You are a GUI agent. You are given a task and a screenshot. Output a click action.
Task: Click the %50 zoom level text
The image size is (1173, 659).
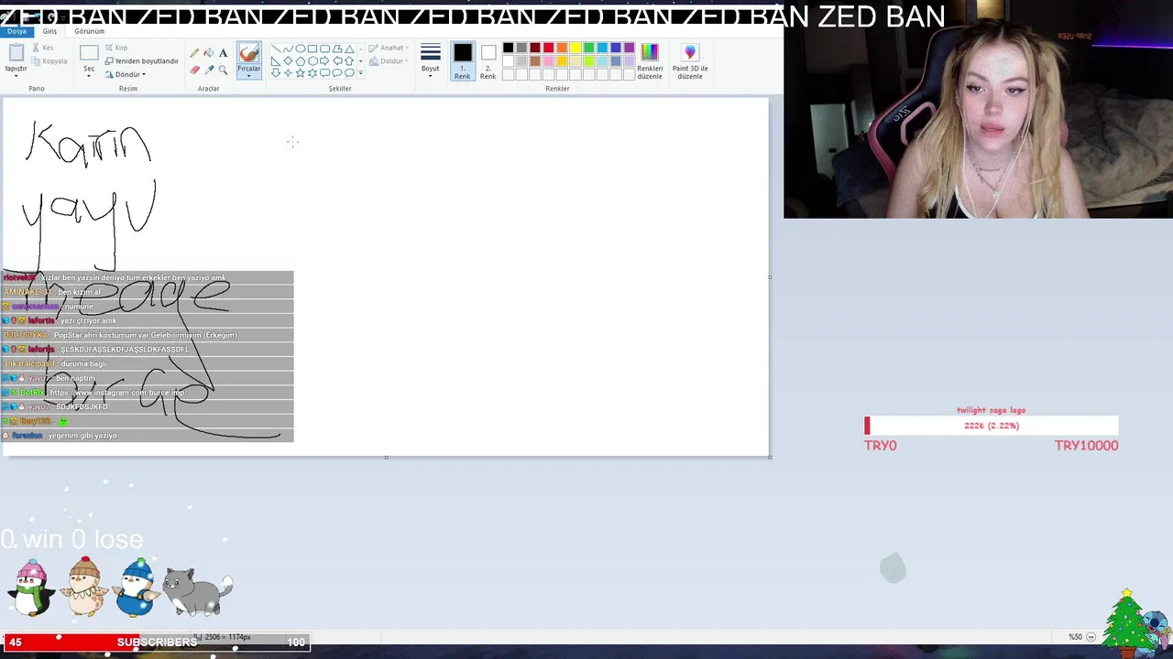1075,637
